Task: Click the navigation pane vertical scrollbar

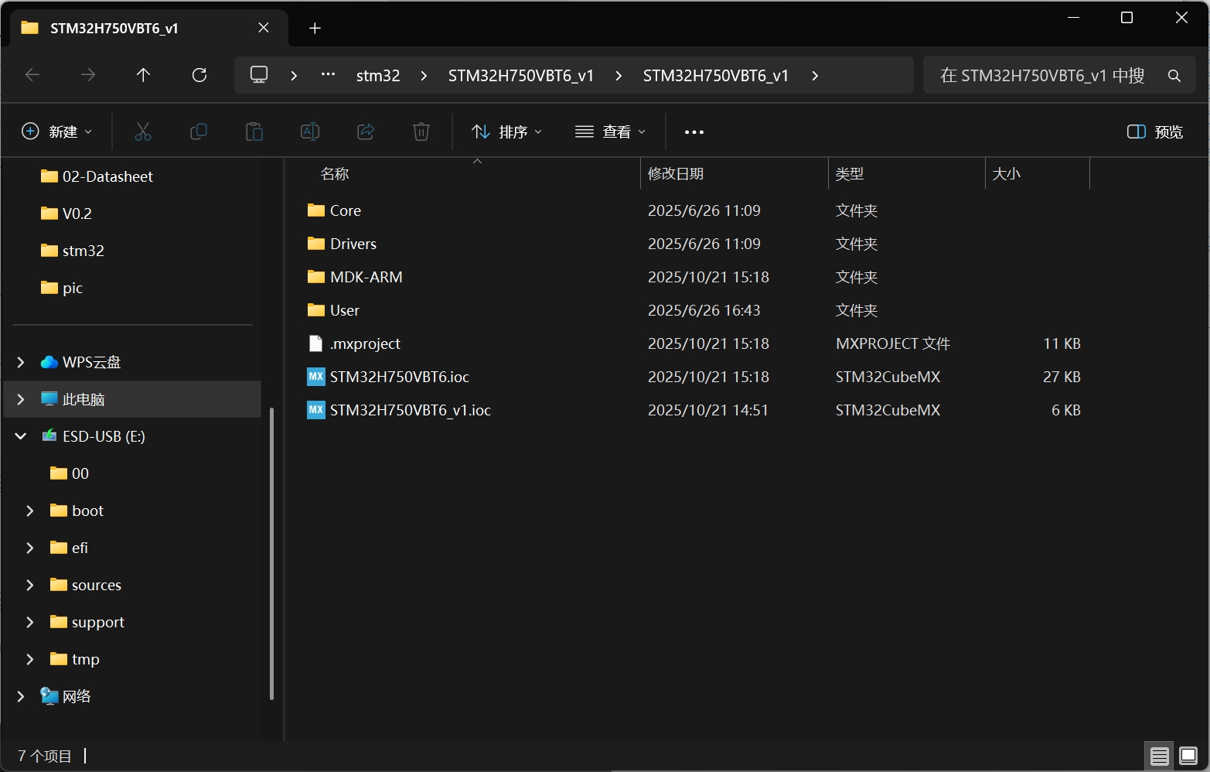Action: [271, 553]
